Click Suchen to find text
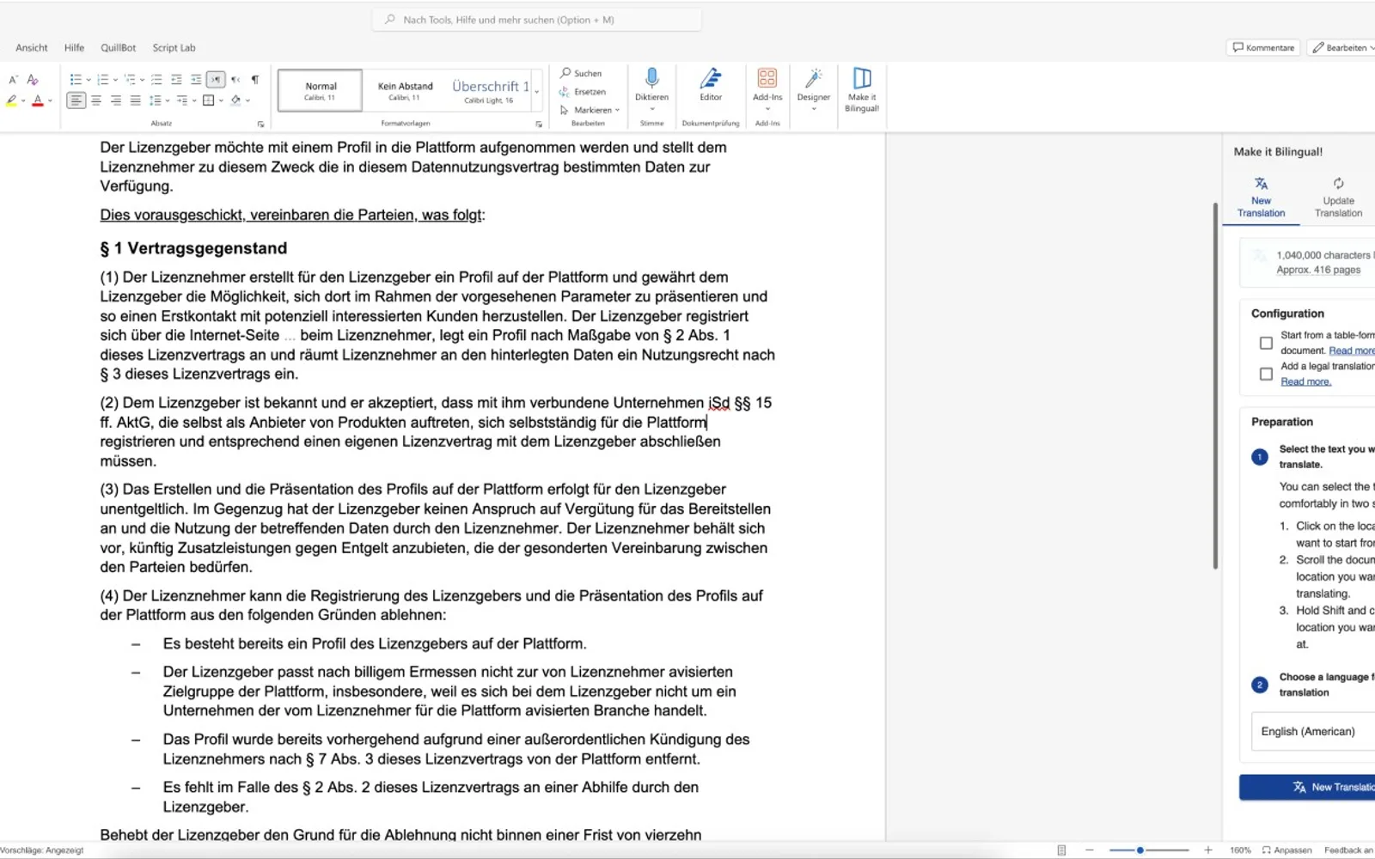 [581, 73]
